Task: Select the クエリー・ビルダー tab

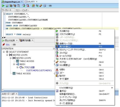Action: pos(22,10)
